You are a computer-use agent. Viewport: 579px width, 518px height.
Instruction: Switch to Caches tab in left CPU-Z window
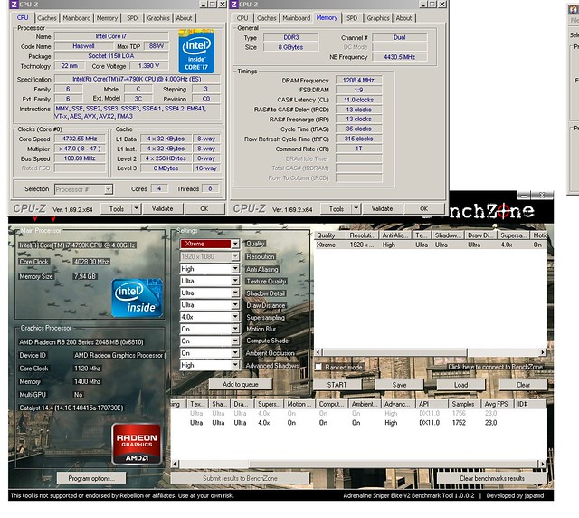(x=47, y=18)
